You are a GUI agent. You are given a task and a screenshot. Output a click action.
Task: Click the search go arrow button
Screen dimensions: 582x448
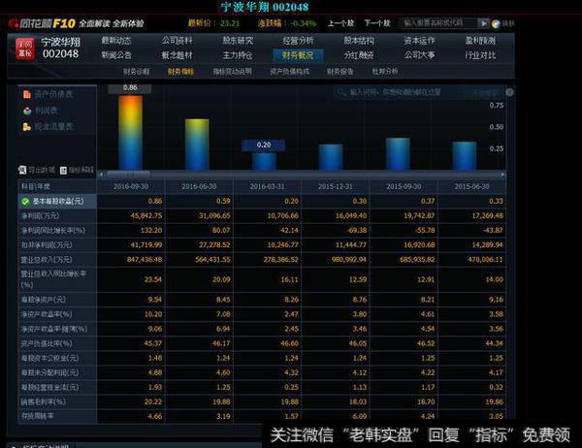coord(483,23)
